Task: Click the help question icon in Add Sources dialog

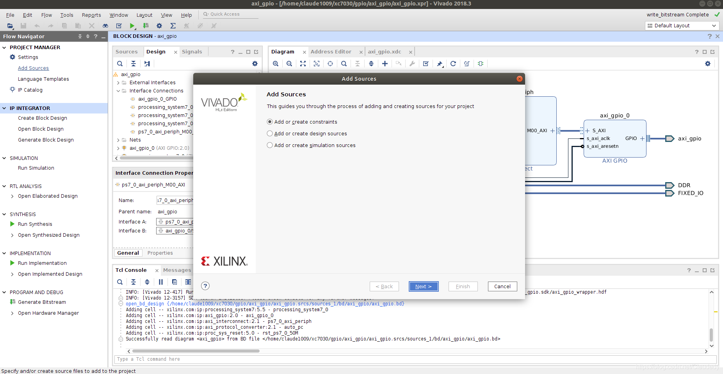Action: [205, 286]
